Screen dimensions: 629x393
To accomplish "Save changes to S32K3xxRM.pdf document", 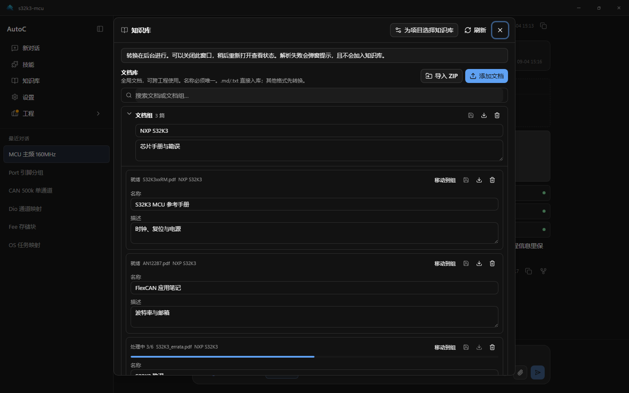I will coord(466,180).
